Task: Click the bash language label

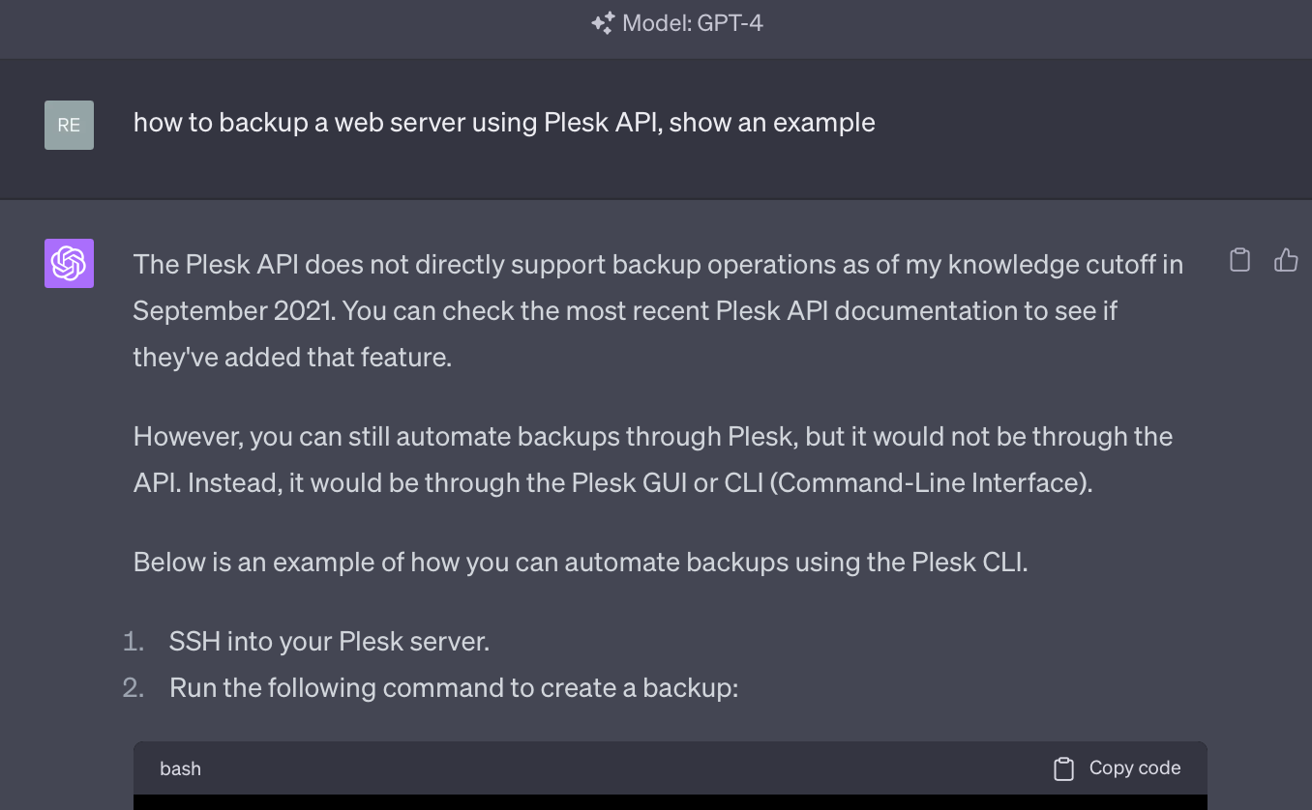Action: [181, 769]
